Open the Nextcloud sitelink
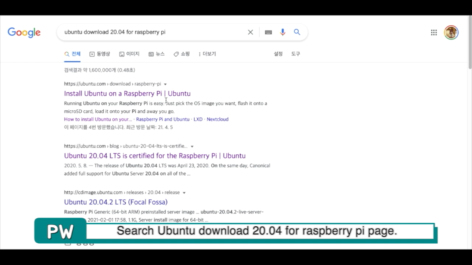Viewport: 472px width, 265px height. 218,119
